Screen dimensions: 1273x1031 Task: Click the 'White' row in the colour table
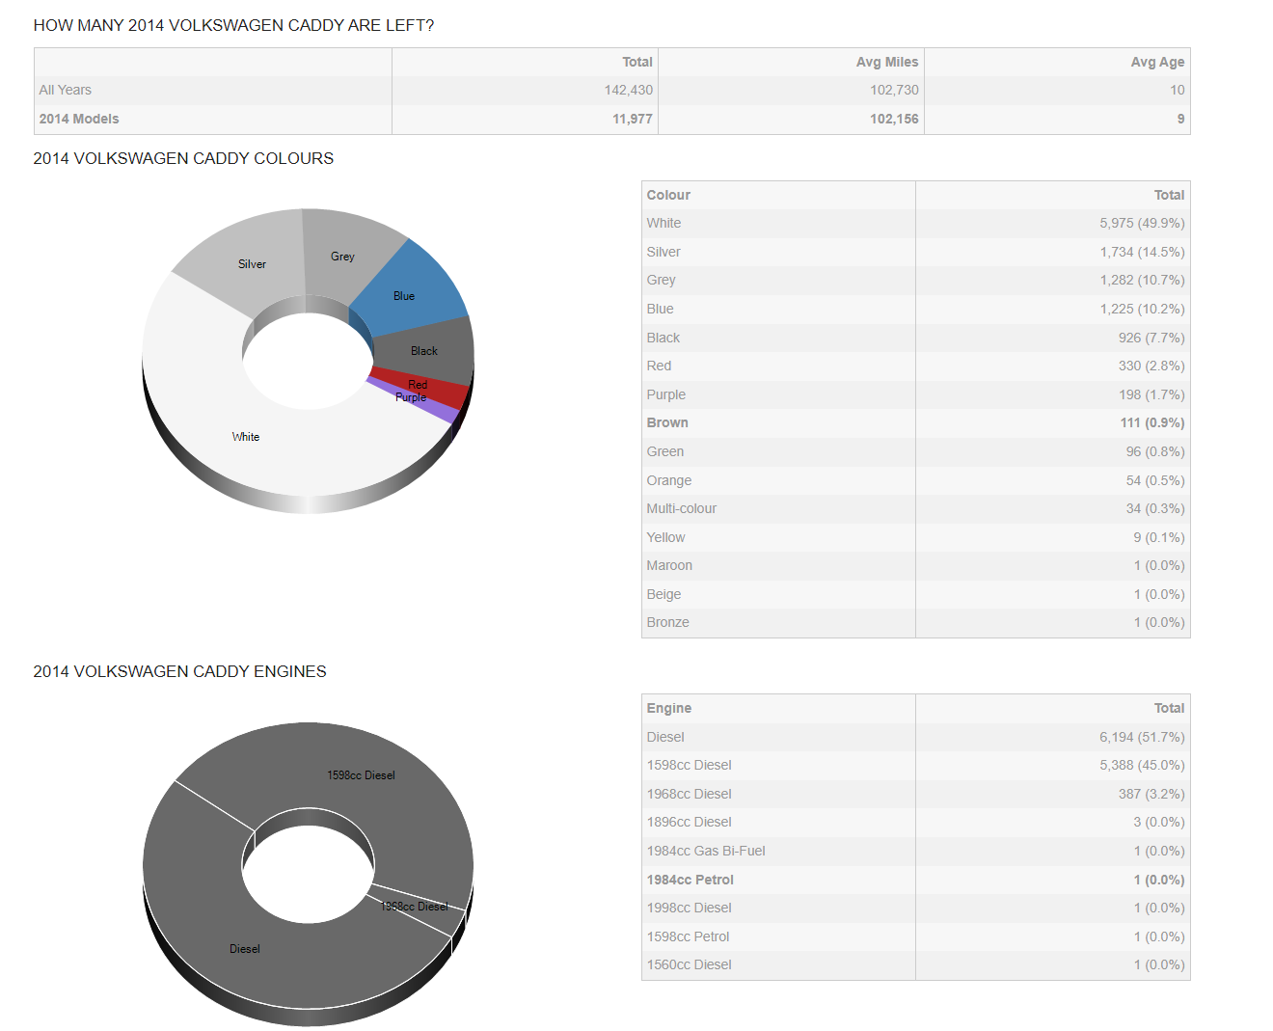pos(916,223)
